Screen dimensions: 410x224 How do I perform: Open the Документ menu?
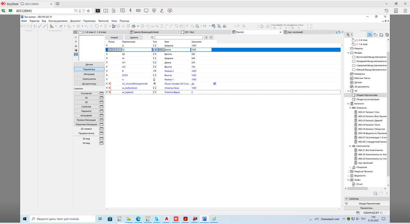click(x=75, y=21)
